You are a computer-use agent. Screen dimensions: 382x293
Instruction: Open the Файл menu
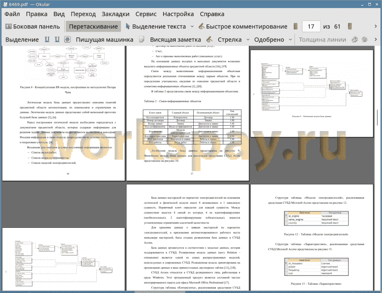click(12, 14)
